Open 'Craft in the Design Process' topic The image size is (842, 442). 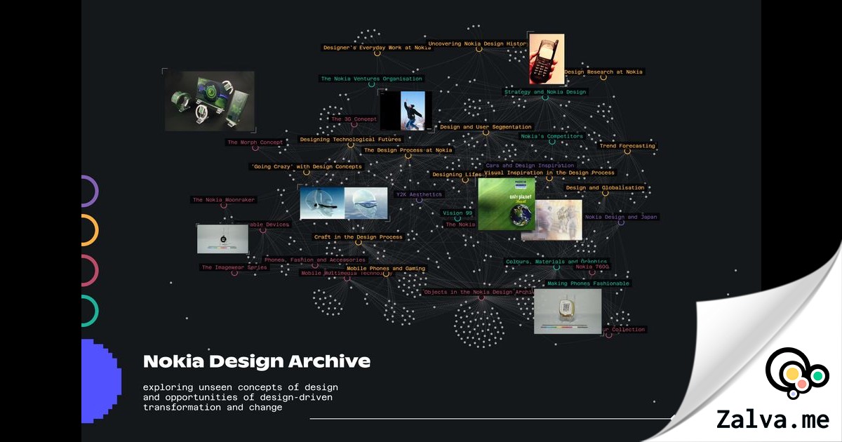coord(359,237)
